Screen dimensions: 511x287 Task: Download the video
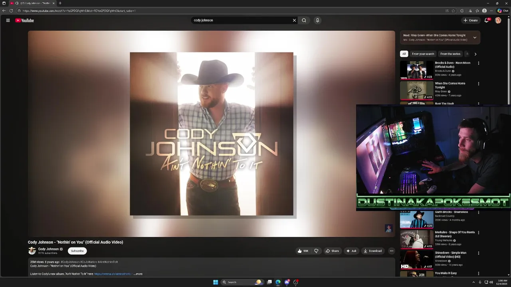coord(372,251)
